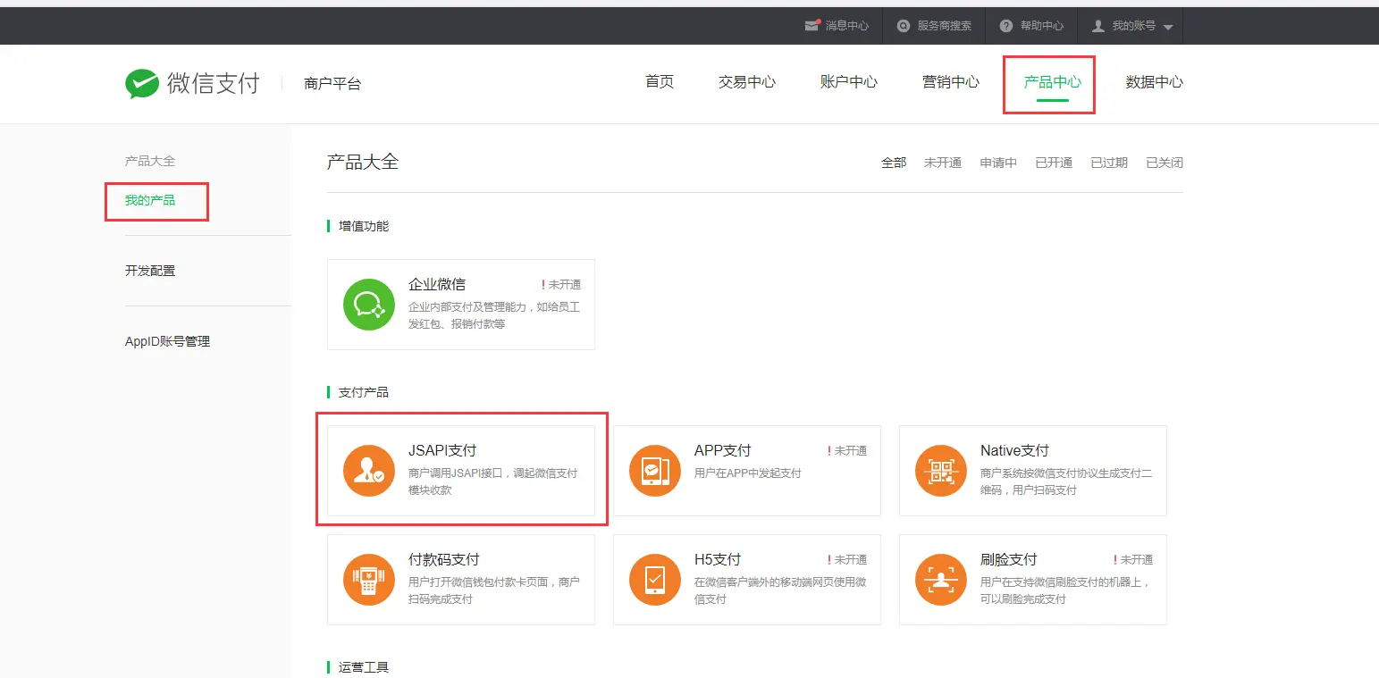Select 产品大全 in the sidebar
Screen dimensions: 1379x678
(x=150, y=161)
